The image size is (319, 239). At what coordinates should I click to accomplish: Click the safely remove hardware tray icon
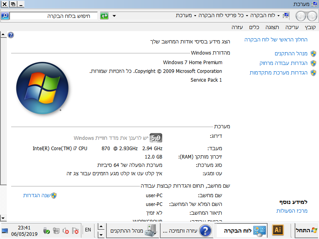tap(46, 231)
